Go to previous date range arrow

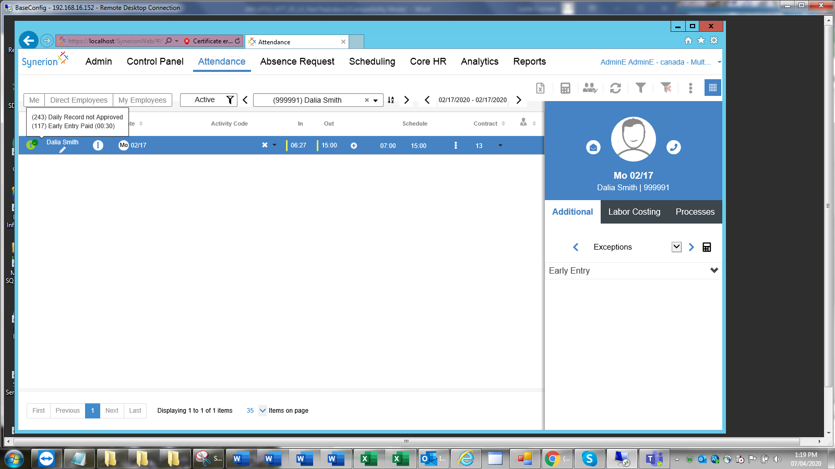pyautogui.click(x=427, y=100)
